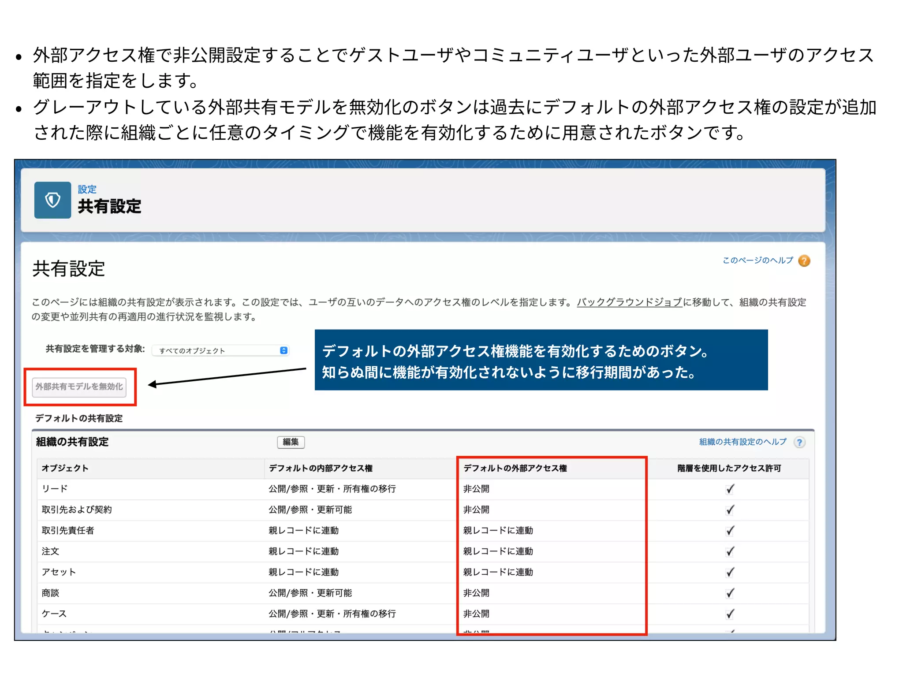This screenshot has height=677, width=903.
Task: Click the デフォルトの共有設定 section label
Action: (x=79, y=418)
